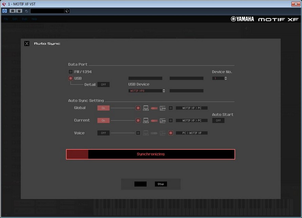The image size is (302, 218).
Task: Click the plugin power bypass icon
Action: pos(4,11)
